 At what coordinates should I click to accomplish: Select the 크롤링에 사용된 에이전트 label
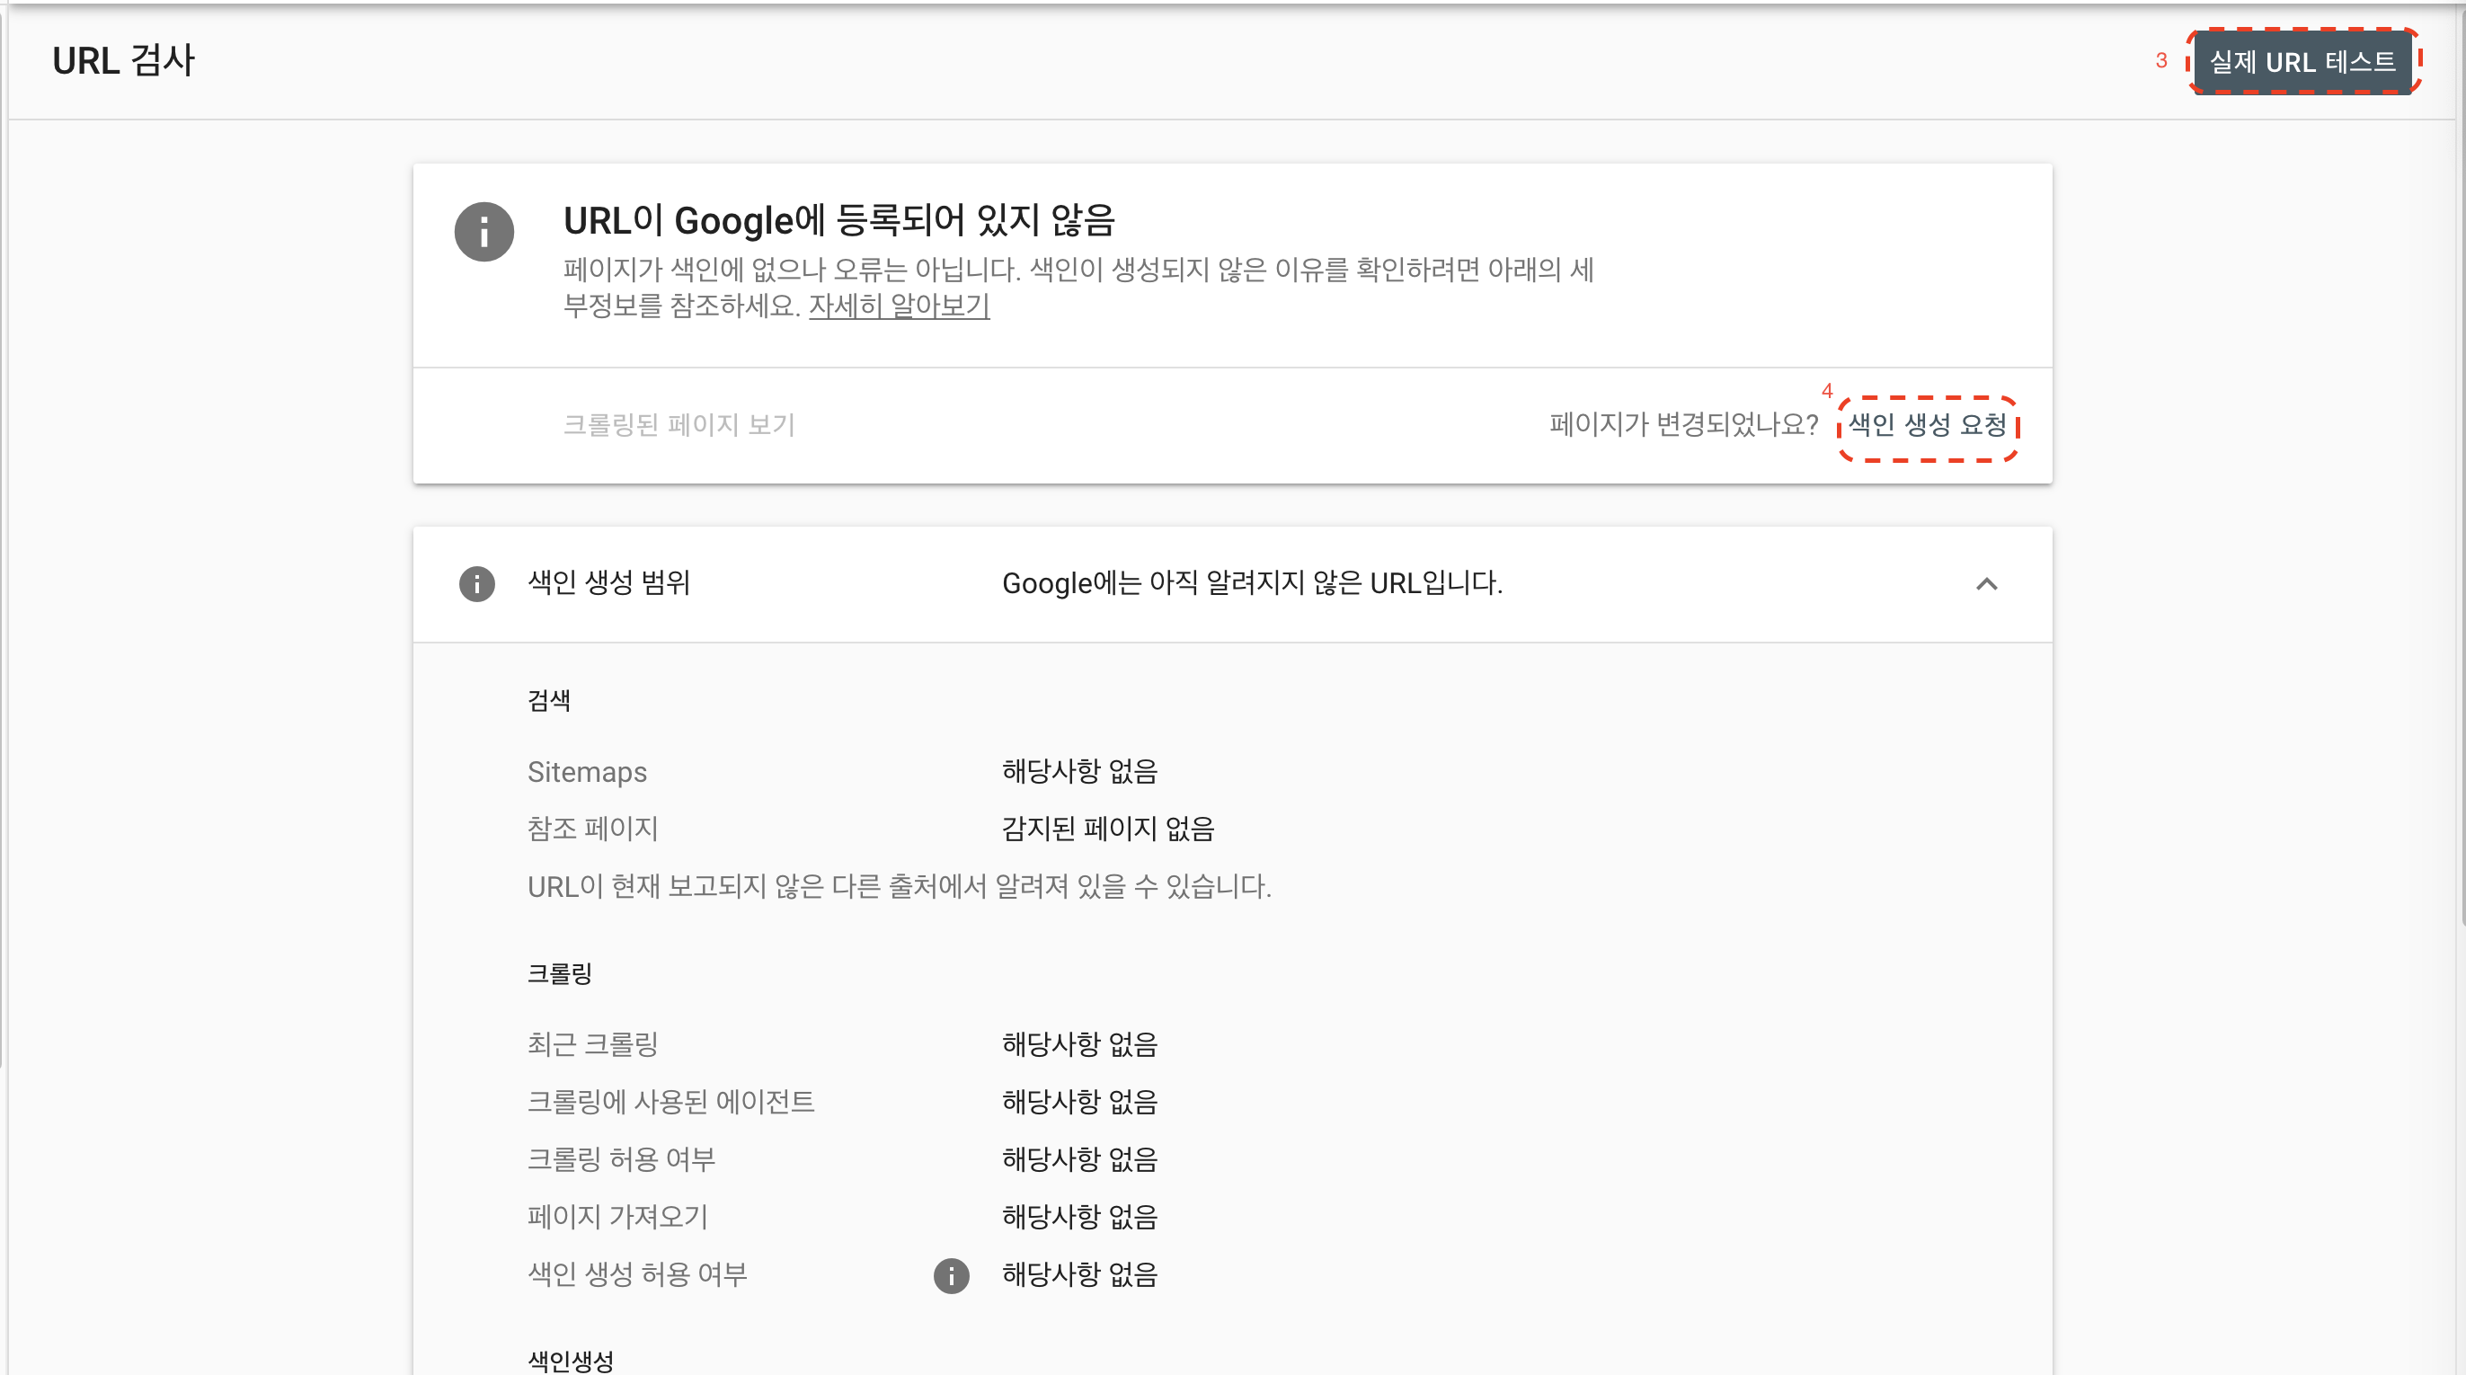tap(670, 1101)
